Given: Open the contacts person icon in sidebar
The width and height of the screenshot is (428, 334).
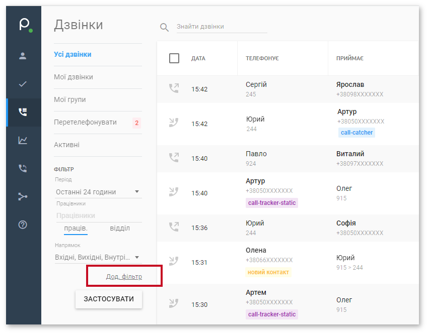Looking at the screenshot, I should pos(23,56).
